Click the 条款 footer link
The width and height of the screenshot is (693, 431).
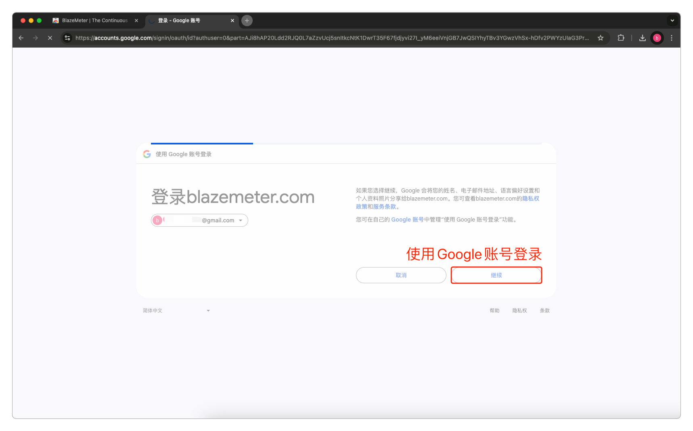(x=544, y=311)
